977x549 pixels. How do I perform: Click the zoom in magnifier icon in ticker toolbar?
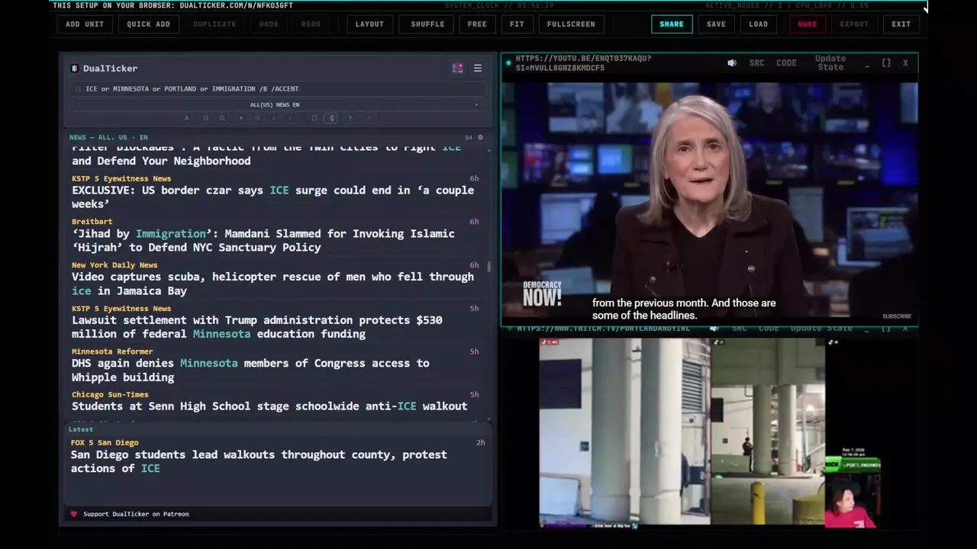[222, 118]
